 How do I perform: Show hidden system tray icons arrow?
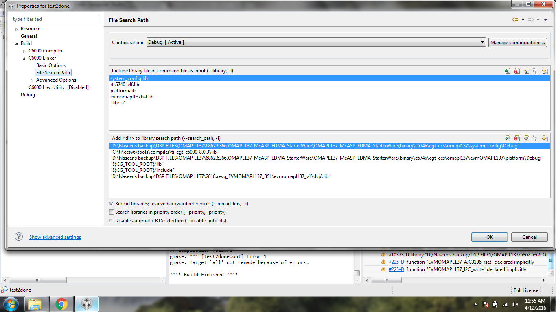click(x=476, y=304)
